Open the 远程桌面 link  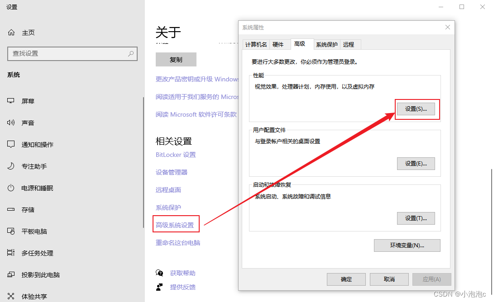point(168,190)
